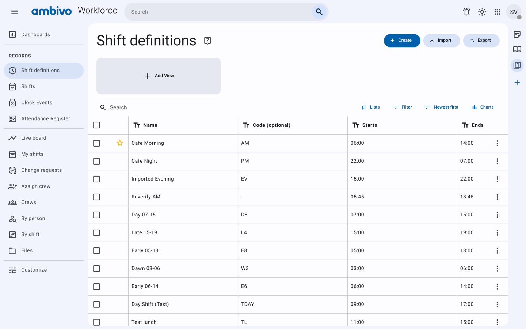Viewport: 526px width, 329px height.
Task: Open Clock Events in the sidebar
Action: 44,103
